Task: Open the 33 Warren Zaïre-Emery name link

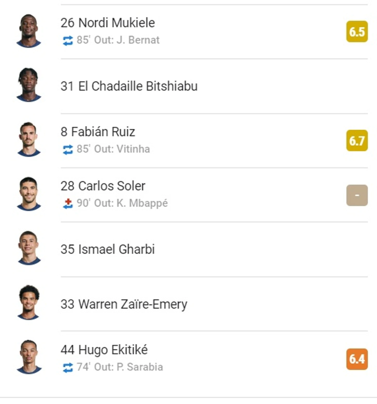Action: 124,304
